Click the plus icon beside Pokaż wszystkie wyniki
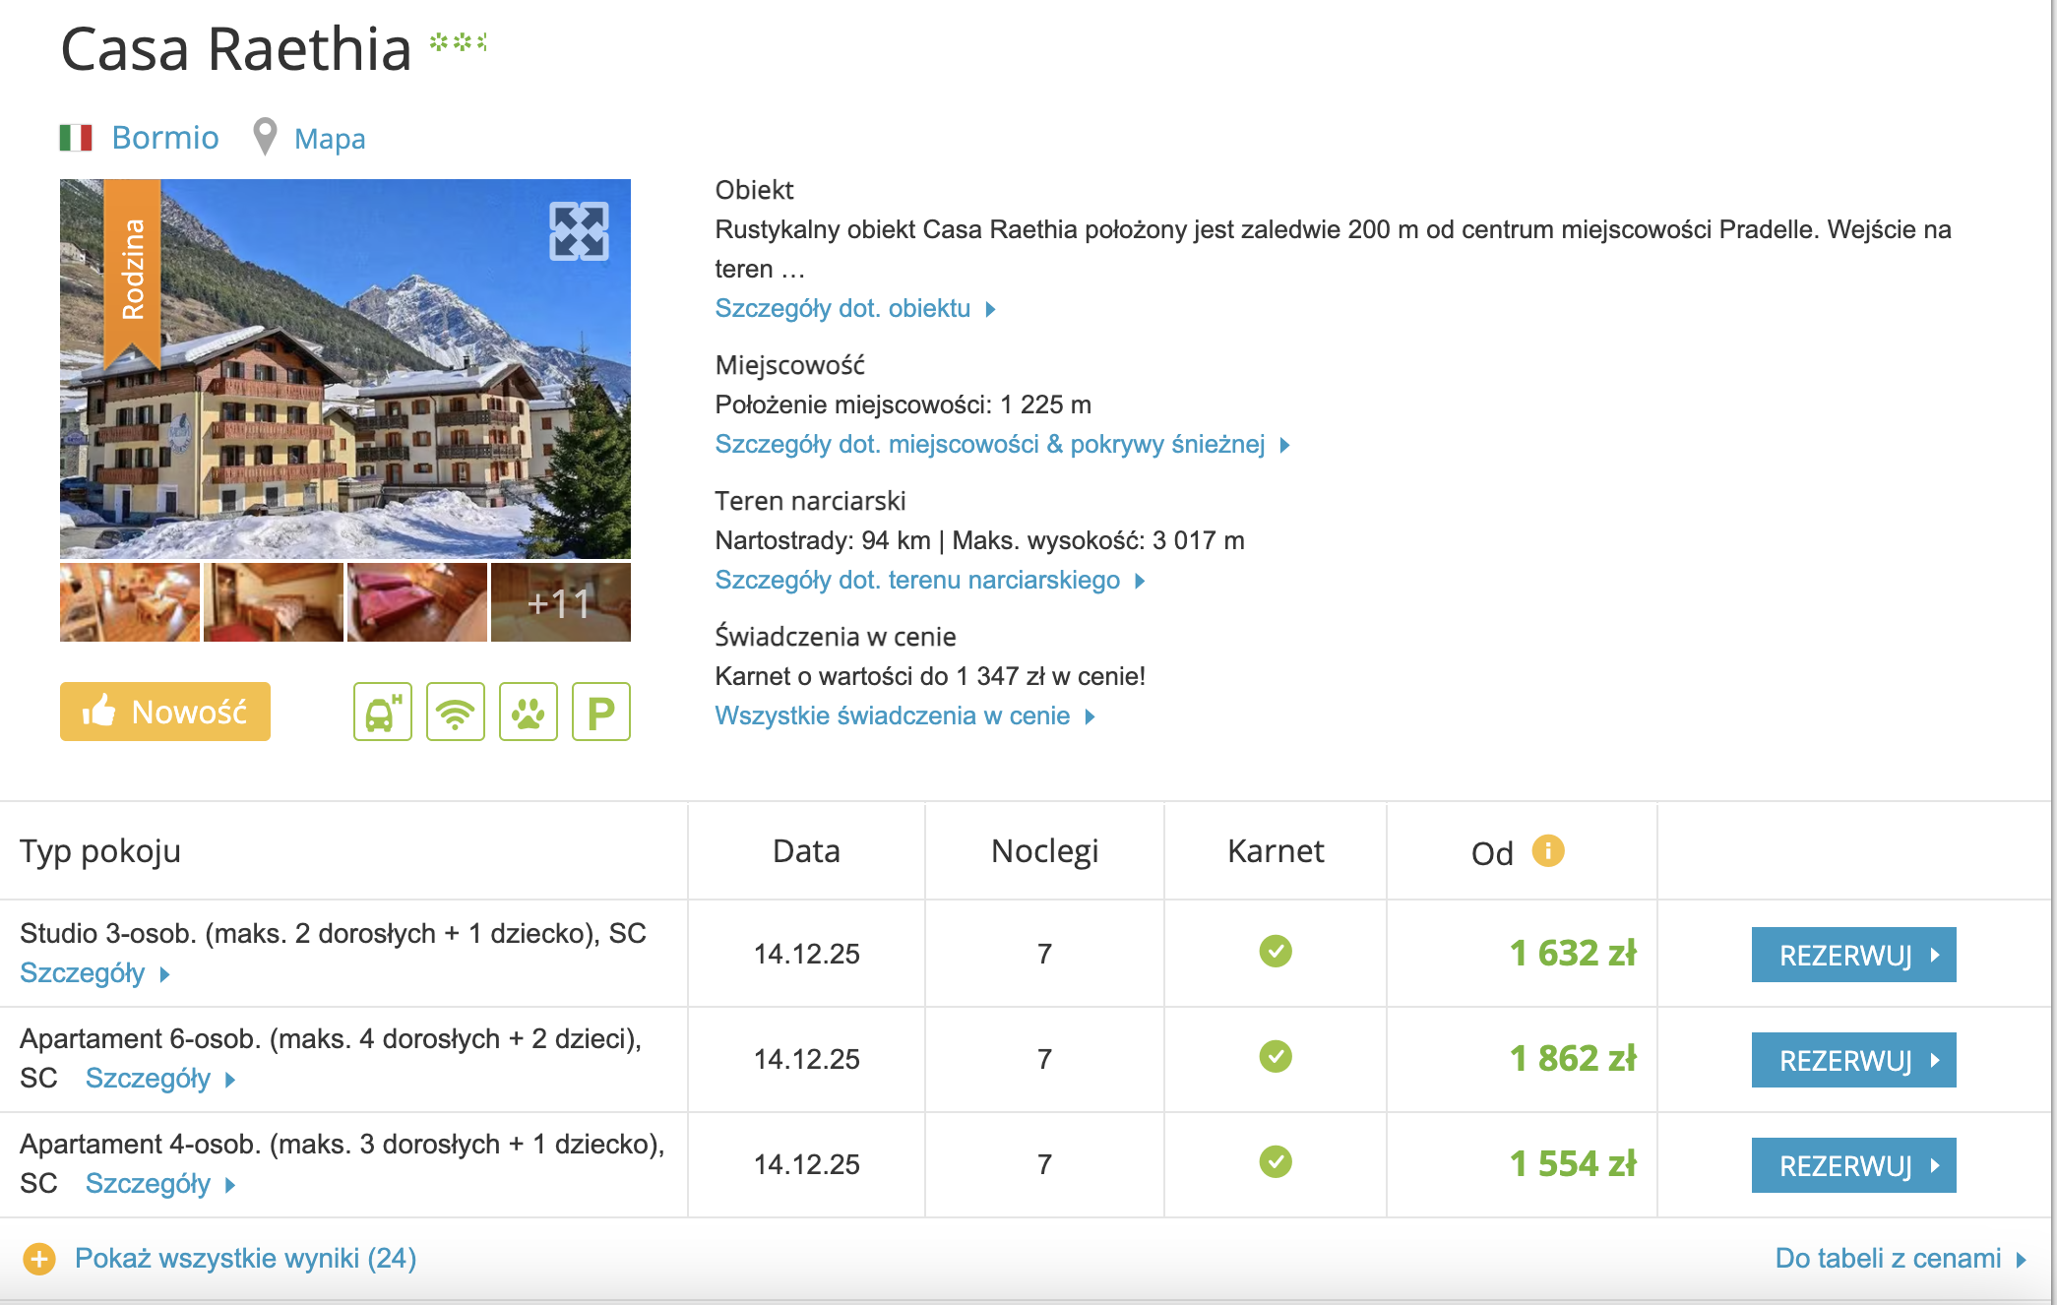Screen dimensions: 2057x1305 click(39, 1259)
